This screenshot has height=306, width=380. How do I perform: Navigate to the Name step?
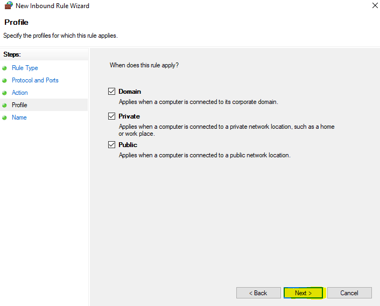19,117
